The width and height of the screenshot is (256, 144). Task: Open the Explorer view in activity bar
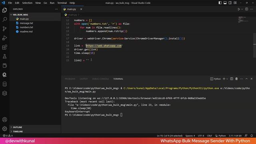coord(4,10)
